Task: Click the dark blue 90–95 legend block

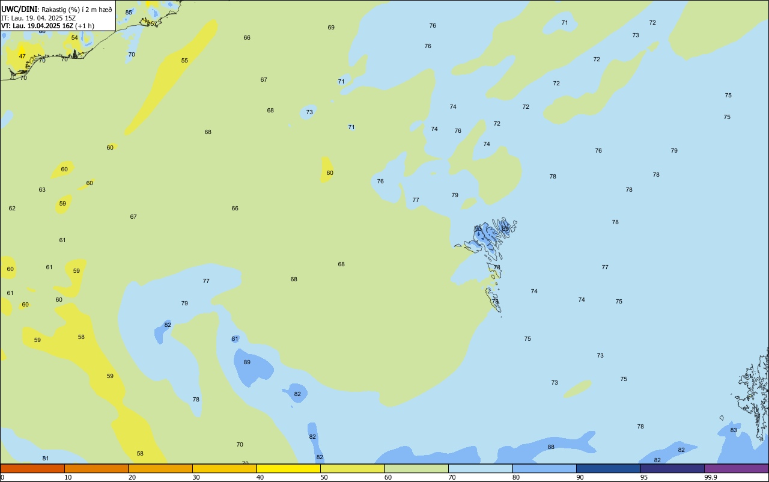Action: (x=608, y=468)
